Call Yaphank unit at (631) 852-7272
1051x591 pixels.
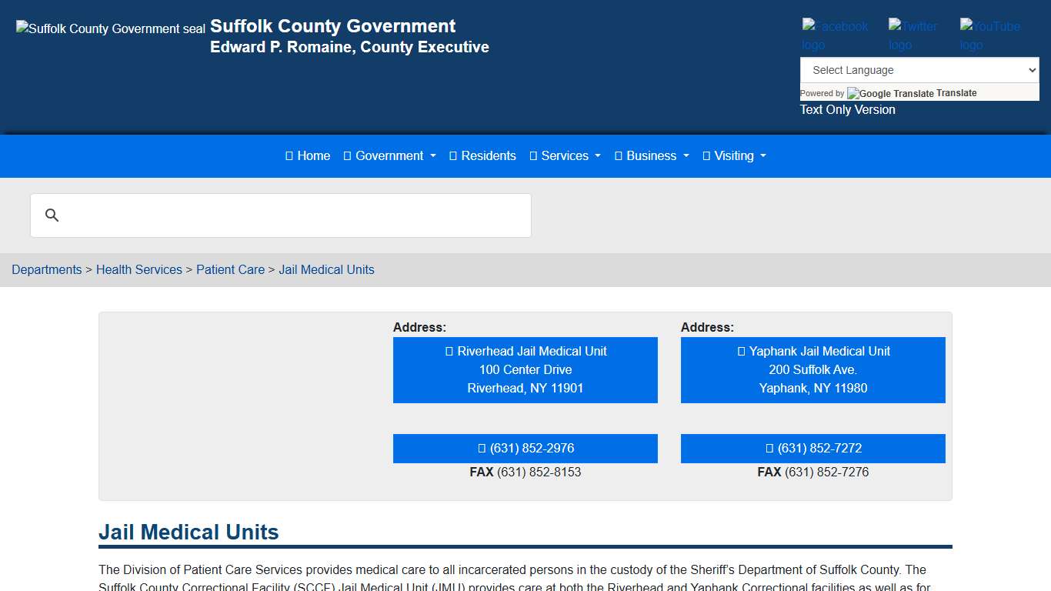click(x=813, y=449)
